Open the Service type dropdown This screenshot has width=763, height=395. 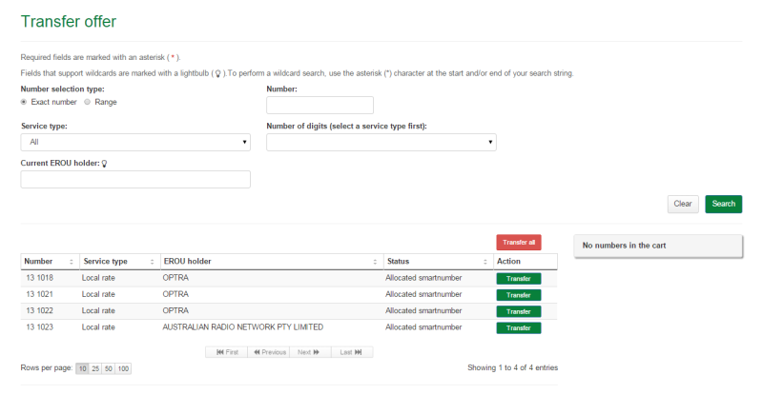click(135, 142)
